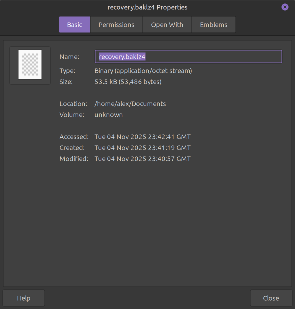Click the /home/alex/Documents location path
This screenshot has height=309, width=295.
coord(130,104)
